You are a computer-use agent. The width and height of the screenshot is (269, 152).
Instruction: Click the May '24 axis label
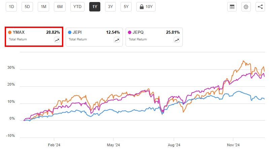113,145
